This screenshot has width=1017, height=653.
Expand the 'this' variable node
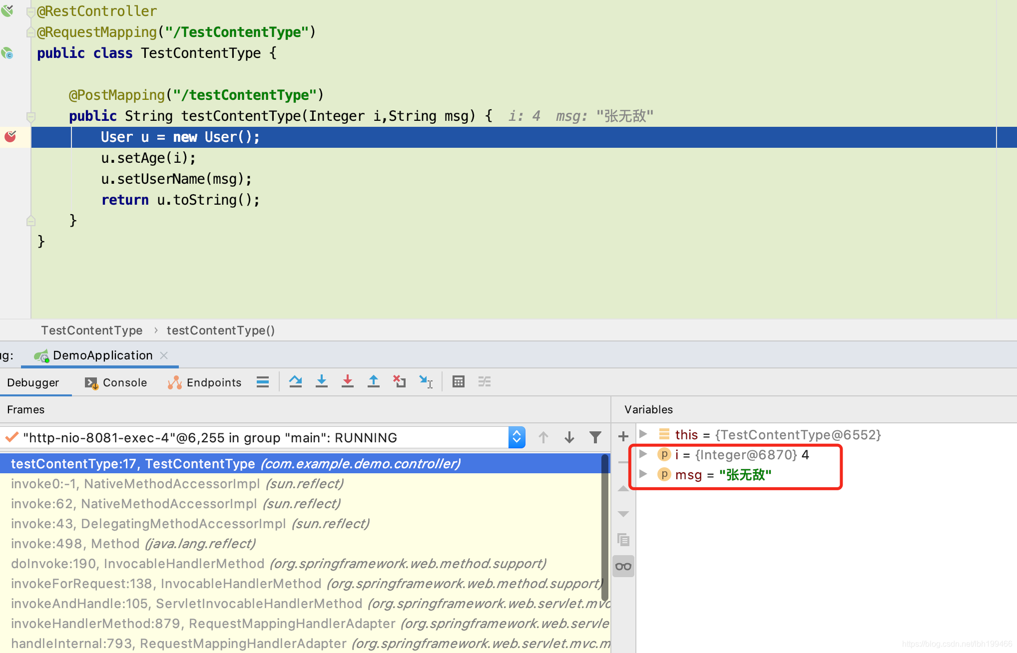point(643,434)
